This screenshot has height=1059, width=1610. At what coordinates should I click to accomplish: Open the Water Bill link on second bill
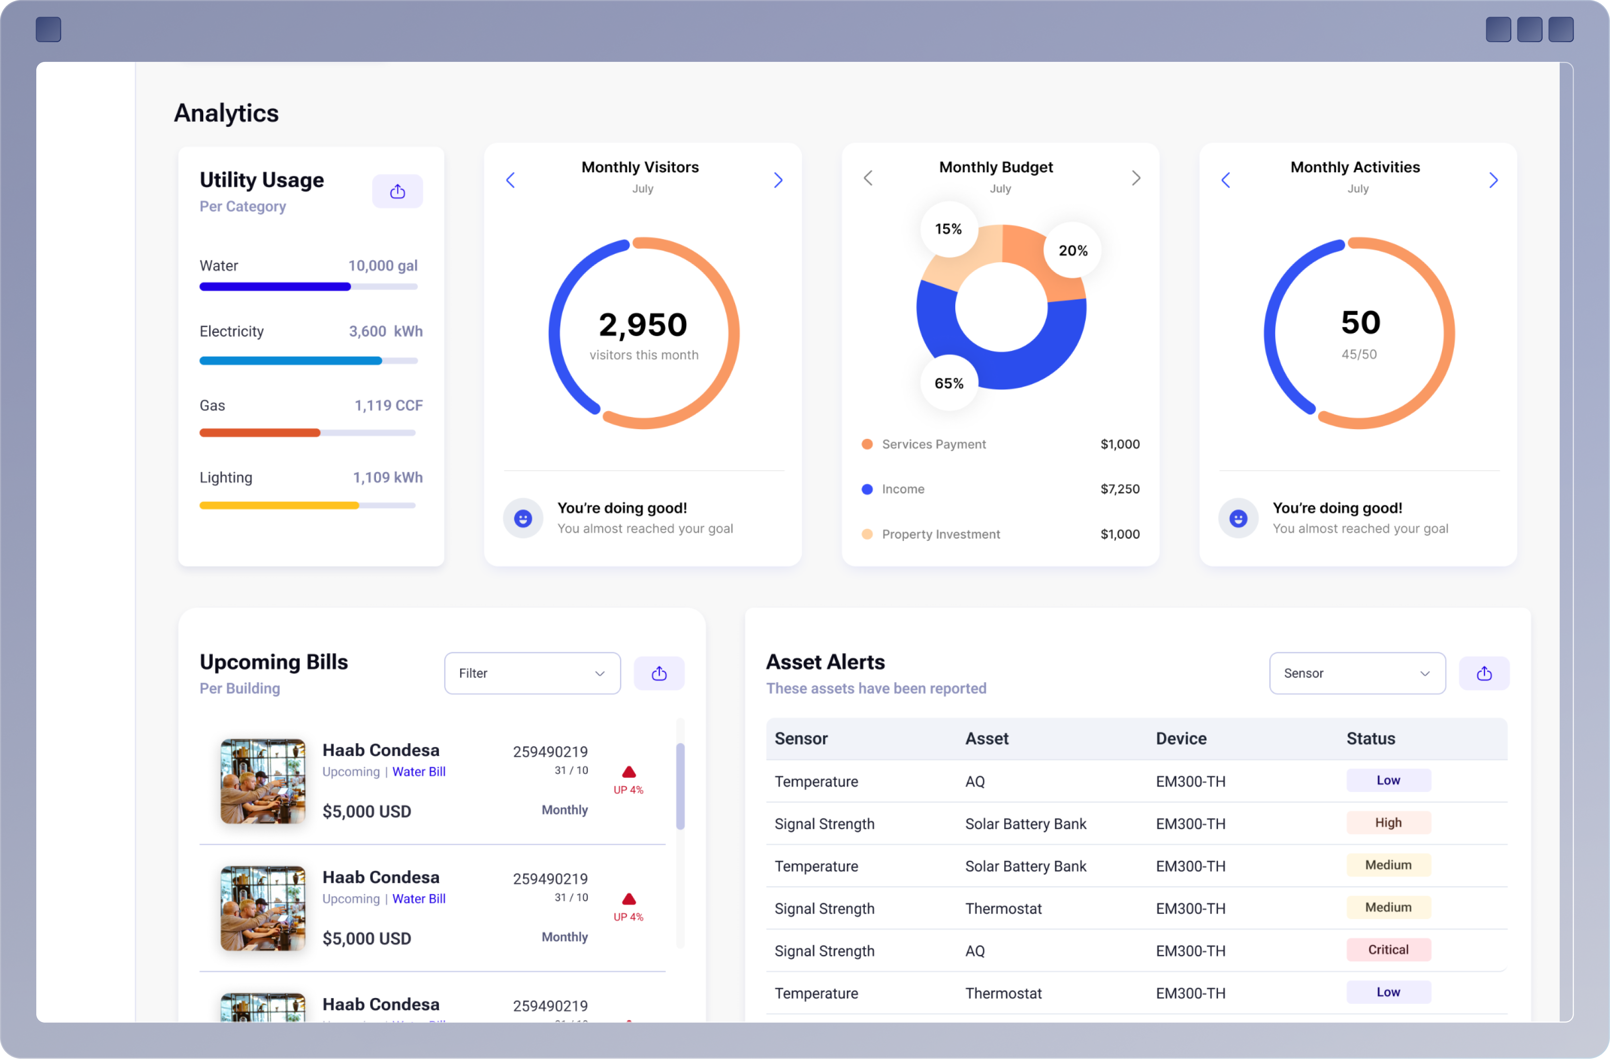click(418, 898)
